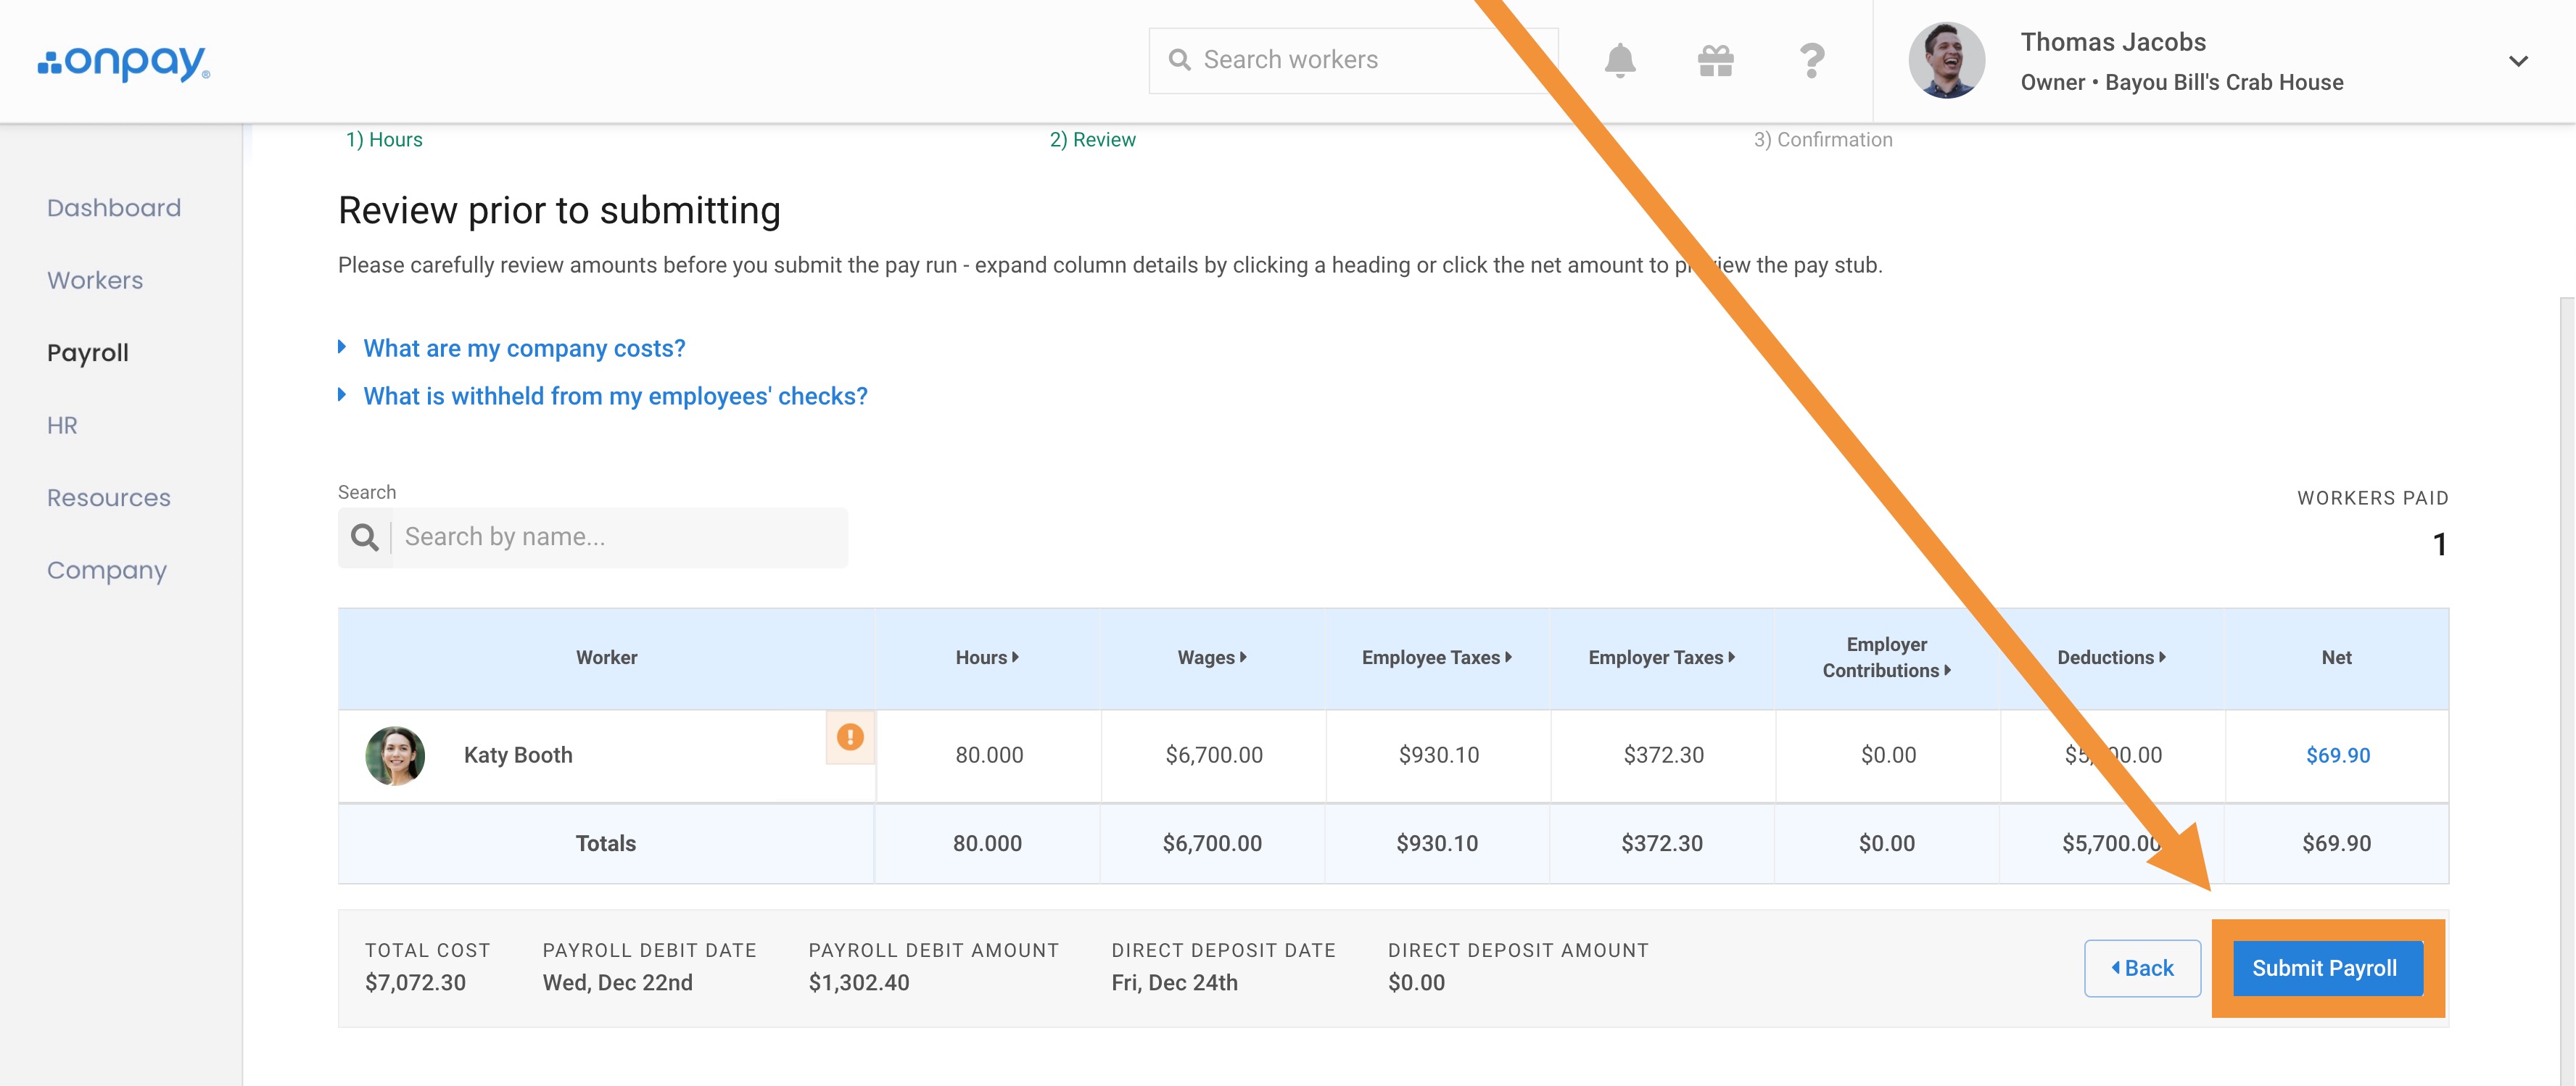Screen dimensions: 2576x1086
Task: Click the notifications bell icon
Action: pyautogui.click(x=1619, y=61)
